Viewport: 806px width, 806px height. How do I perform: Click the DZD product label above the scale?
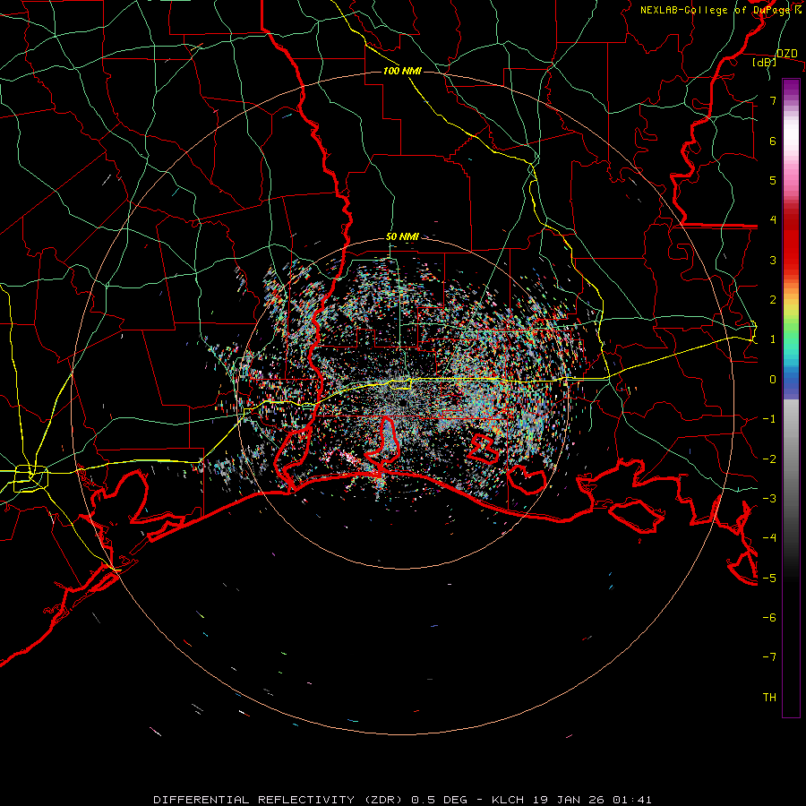[x=786, y=54]
